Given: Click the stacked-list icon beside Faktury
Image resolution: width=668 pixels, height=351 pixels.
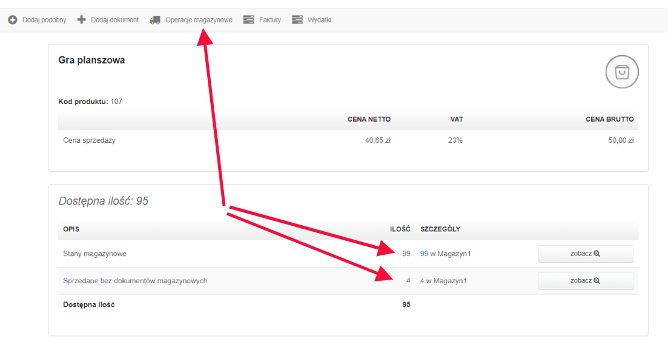Looking at the screenshot, I should coord(248,19).
